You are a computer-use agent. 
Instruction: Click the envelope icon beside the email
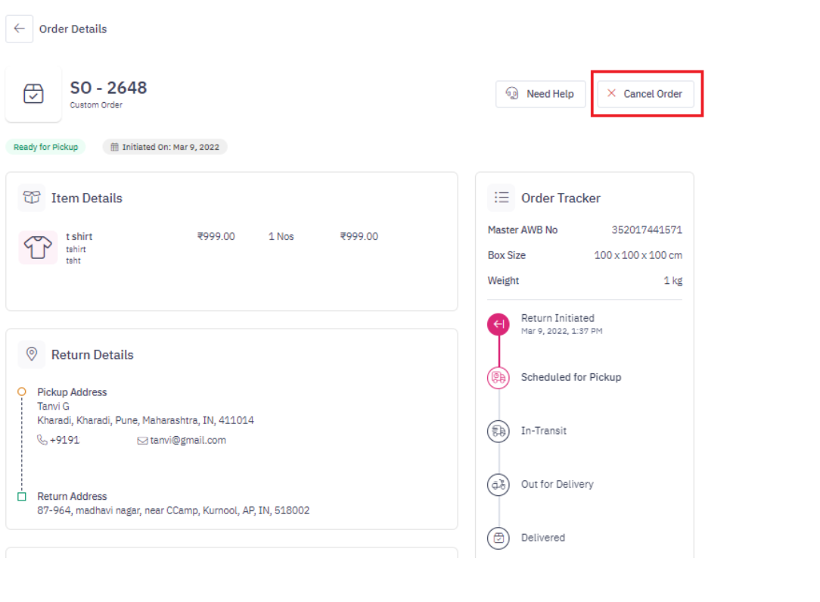tap(142, 441)
